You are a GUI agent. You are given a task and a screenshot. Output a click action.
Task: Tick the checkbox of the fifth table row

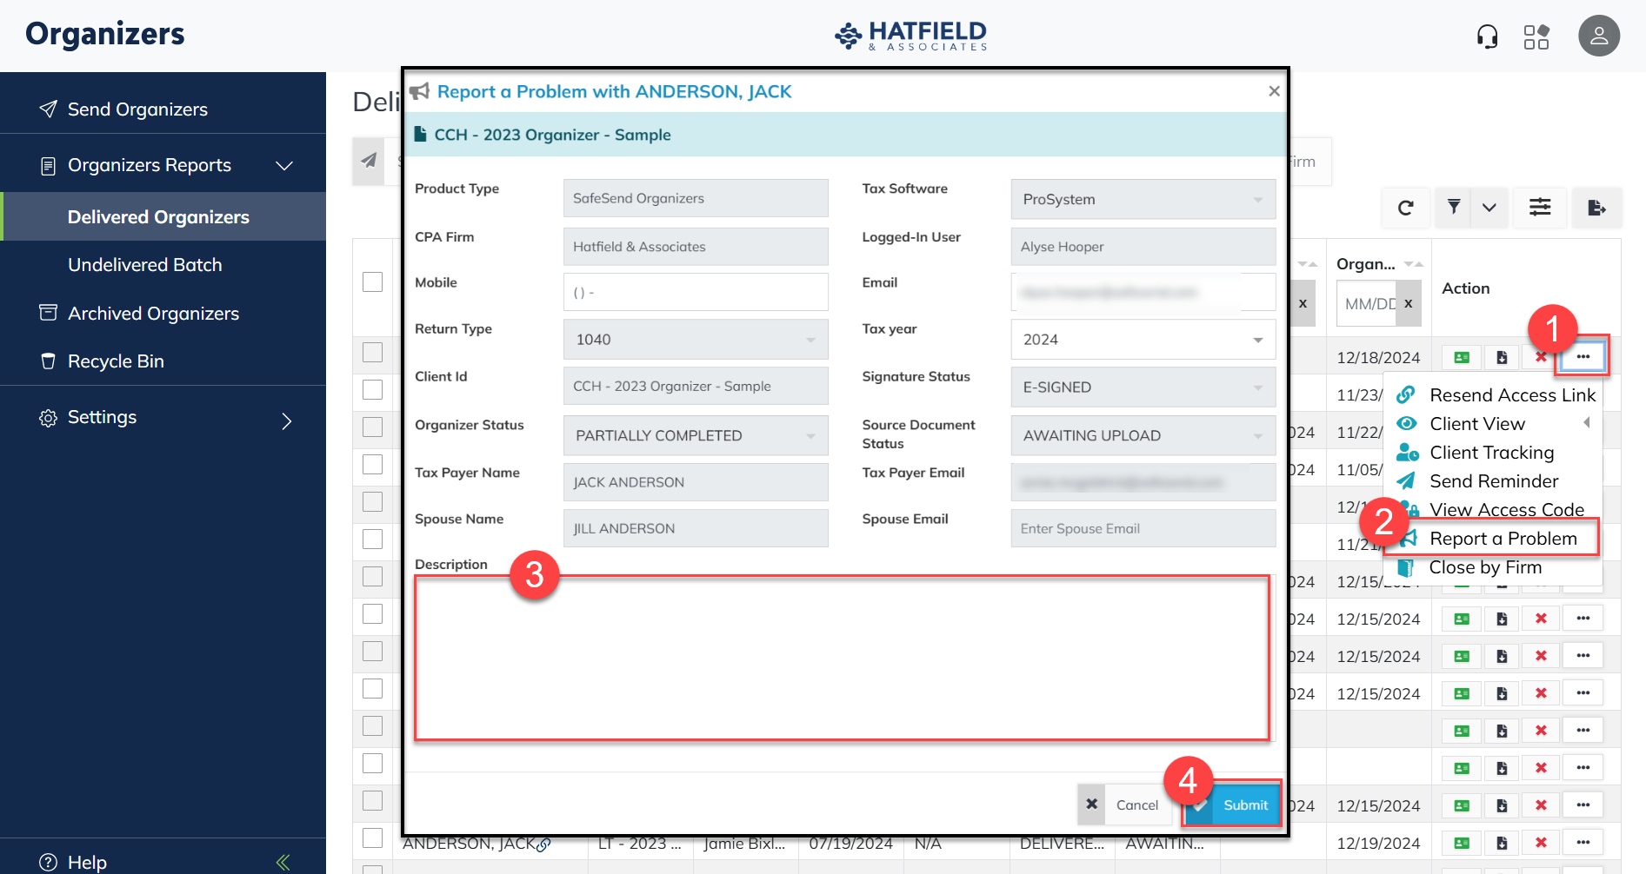pyautogui.click(x=372, y=501)
